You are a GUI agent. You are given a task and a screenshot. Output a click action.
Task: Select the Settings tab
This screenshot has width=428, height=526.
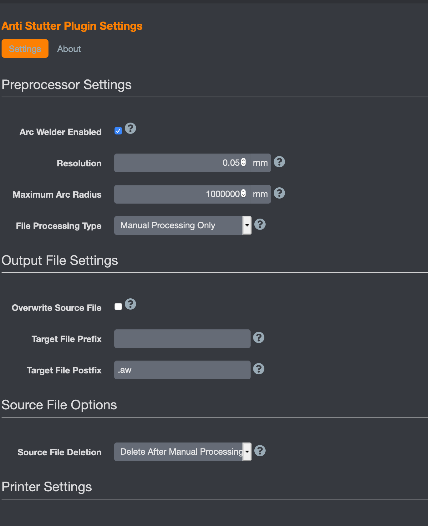pyautogui.click(x=25, y=49)
